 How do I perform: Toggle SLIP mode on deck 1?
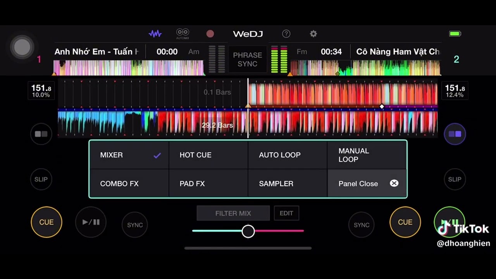pos(41,179)
